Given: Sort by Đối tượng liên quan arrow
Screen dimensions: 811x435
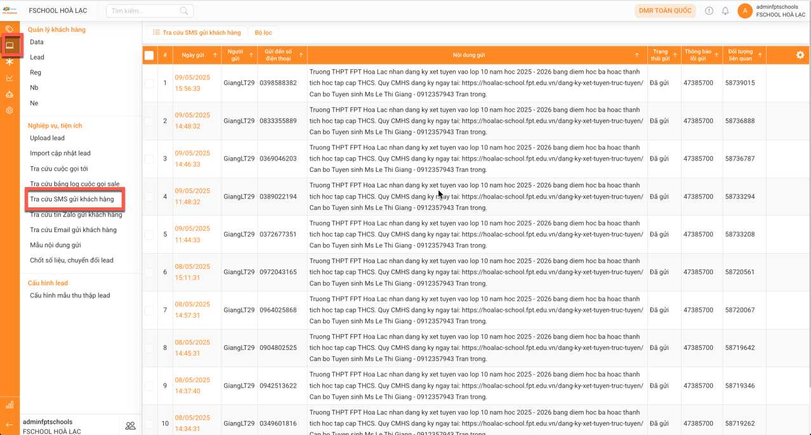Looking at the screenshot, I should click(x=760, y=55).
